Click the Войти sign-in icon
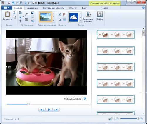 (x=100, y=14)
